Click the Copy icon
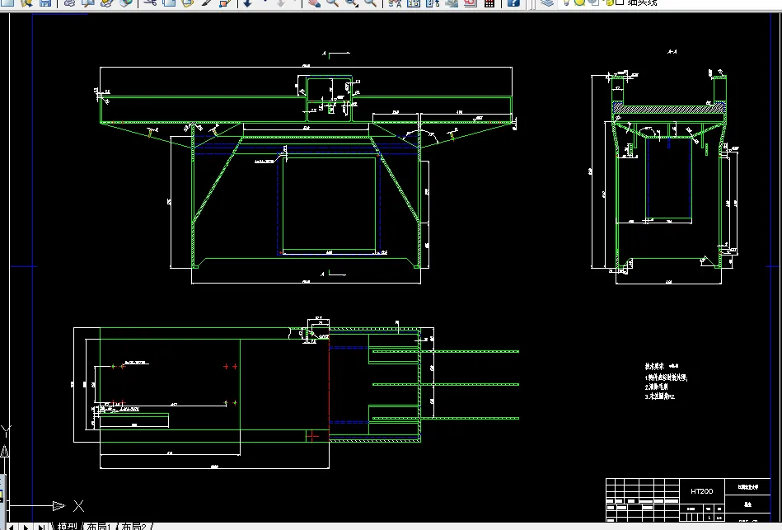The width and height of the screenshot is (782, 530). pyautogui.click(x=169, y=2)
